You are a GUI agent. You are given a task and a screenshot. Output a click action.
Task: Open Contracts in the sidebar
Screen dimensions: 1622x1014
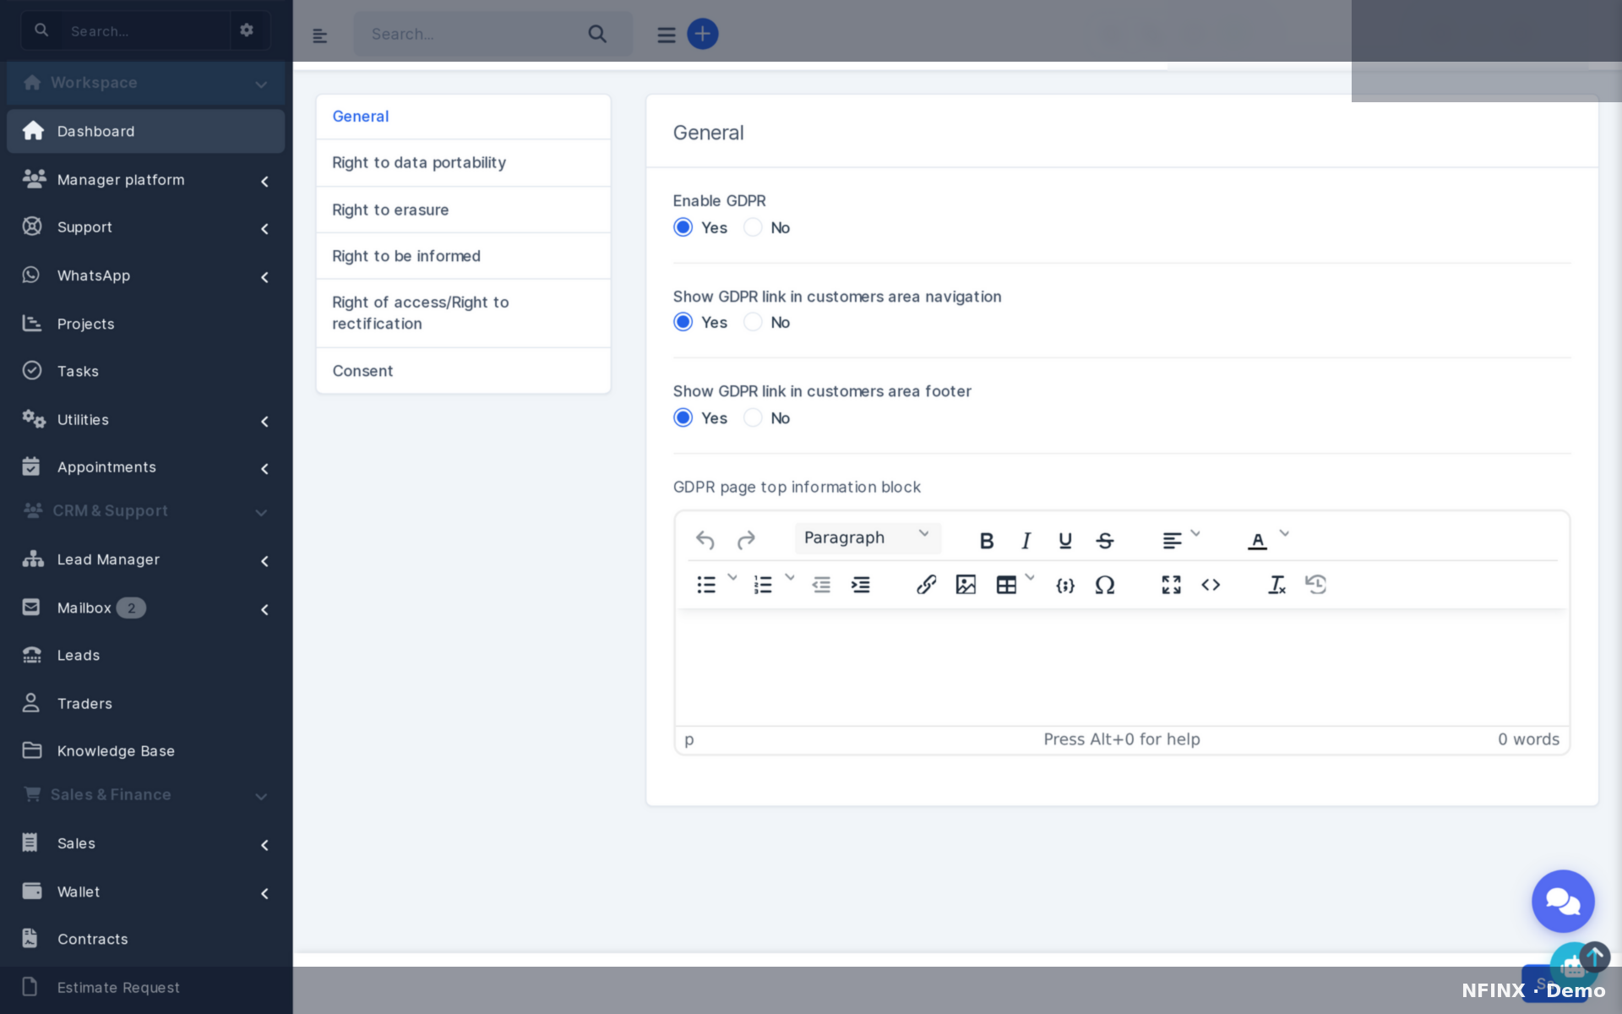coord(145,940)
